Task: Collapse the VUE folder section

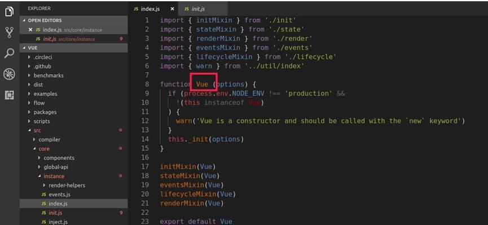Action: click(x=73, y=48)
